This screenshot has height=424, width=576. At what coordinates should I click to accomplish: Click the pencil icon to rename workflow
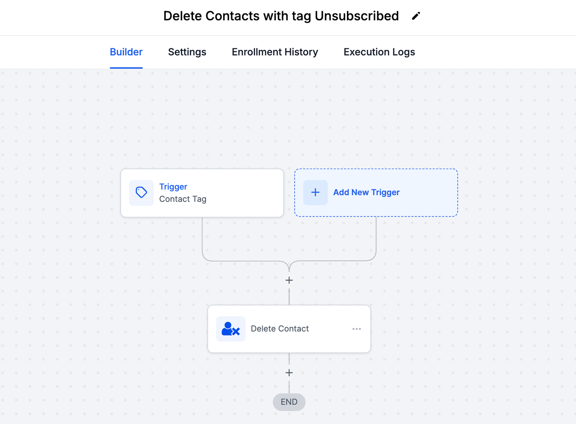(x=416, y=16)
